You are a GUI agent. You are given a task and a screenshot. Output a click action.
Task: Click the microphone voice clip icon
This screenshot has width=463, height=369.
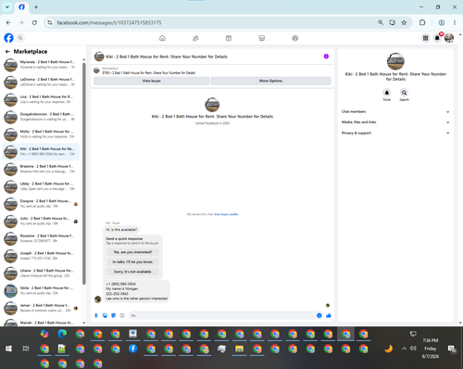pos(96,315)
